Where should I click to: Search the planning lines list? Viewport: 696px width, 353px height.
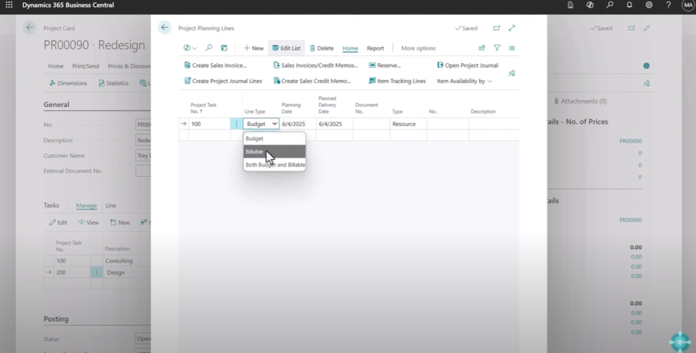(209, 48)
